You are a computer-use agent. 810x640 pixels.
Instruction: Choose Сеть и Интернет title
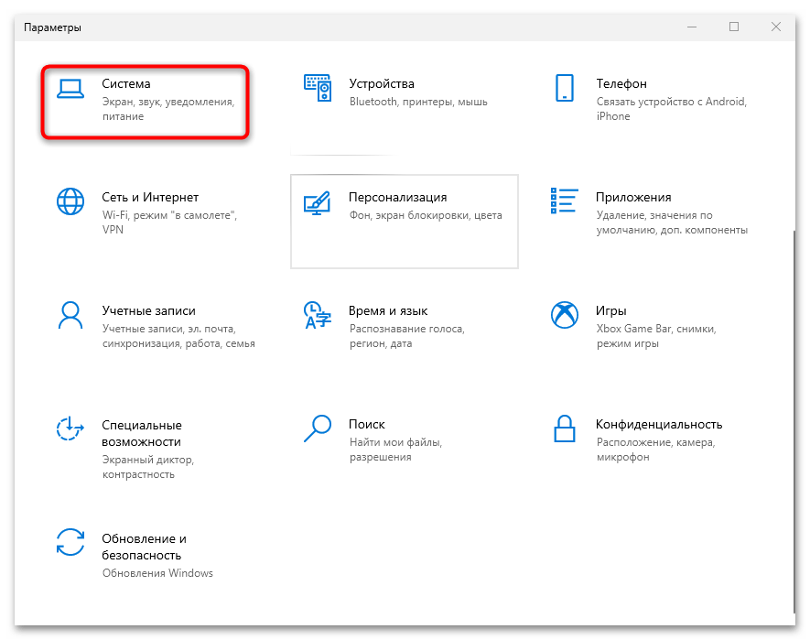[150, 197]
